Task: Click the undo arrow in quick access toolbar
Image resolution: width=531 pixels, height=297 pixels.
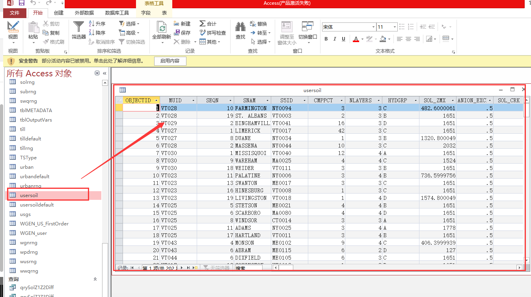Action: click(x=34, y=3)
